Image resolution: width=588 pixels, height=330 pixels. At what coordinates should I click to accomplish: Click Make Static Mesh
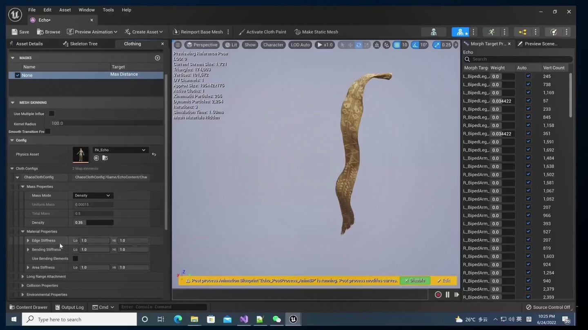(x=316, y=32)
